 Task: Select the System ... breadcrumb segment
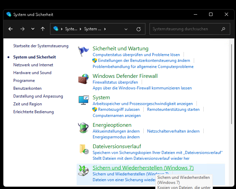tap(93, 29)
